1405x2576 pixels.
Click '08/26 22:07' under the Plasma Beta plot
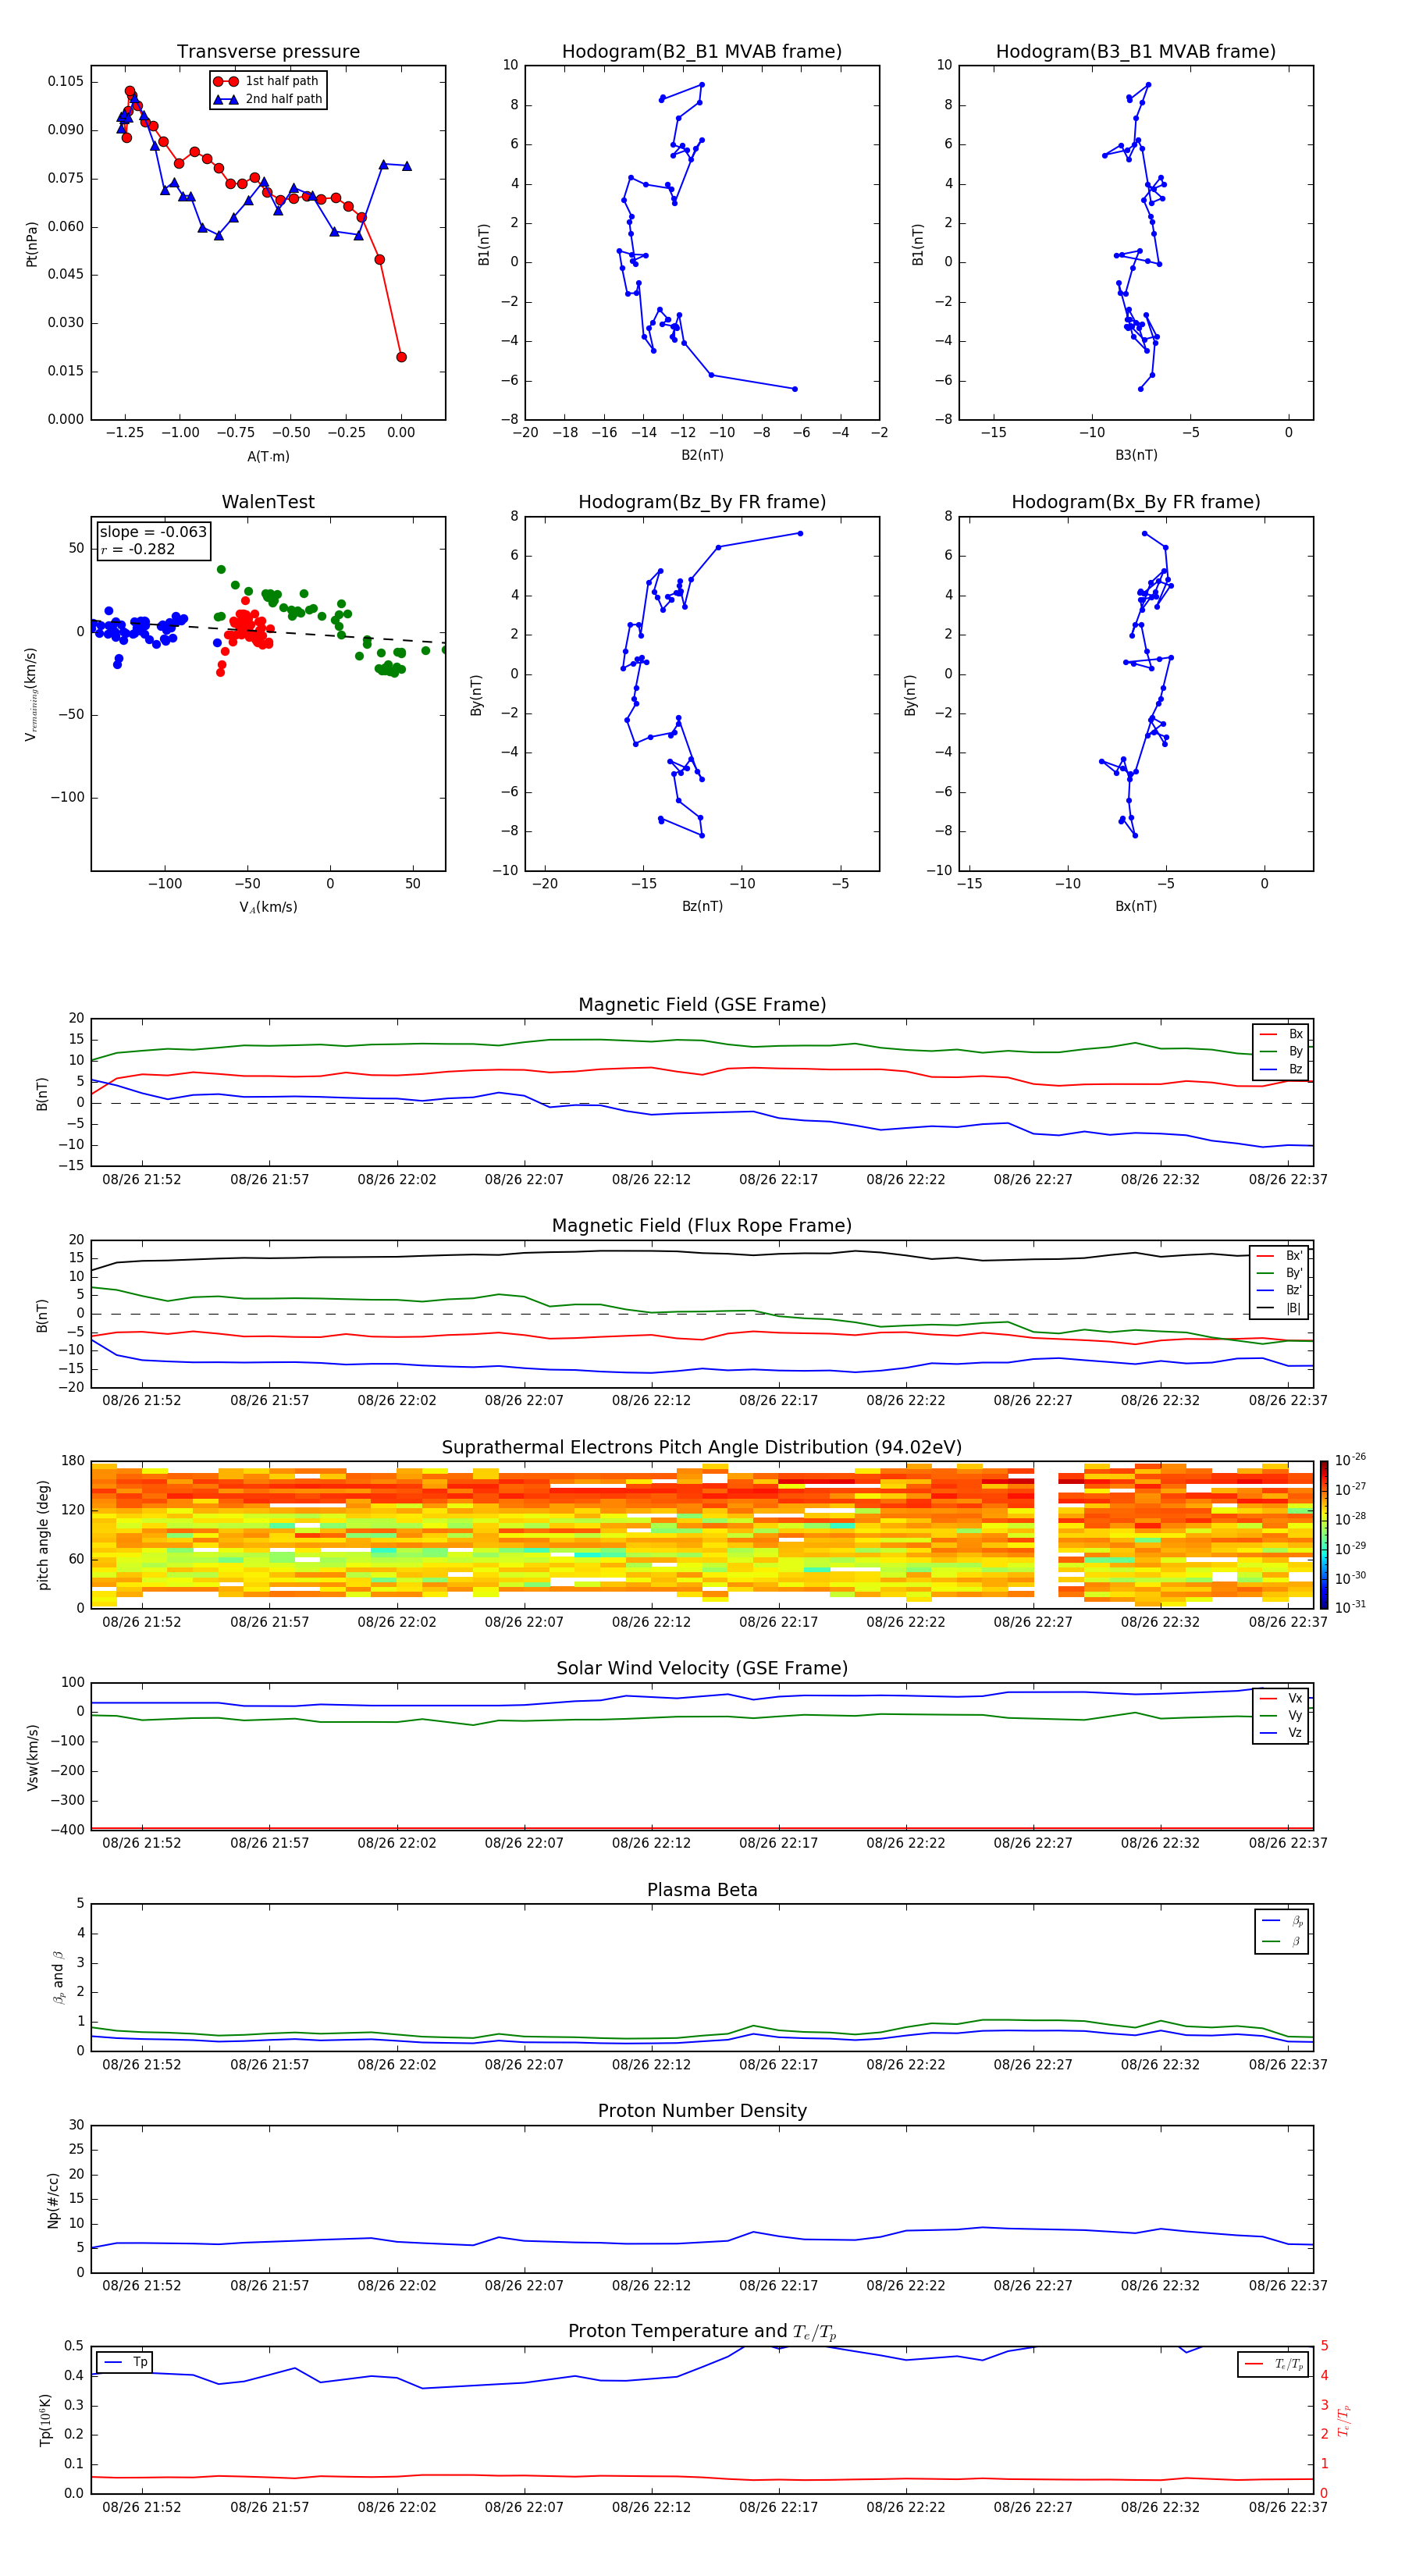pos(524,2064)
